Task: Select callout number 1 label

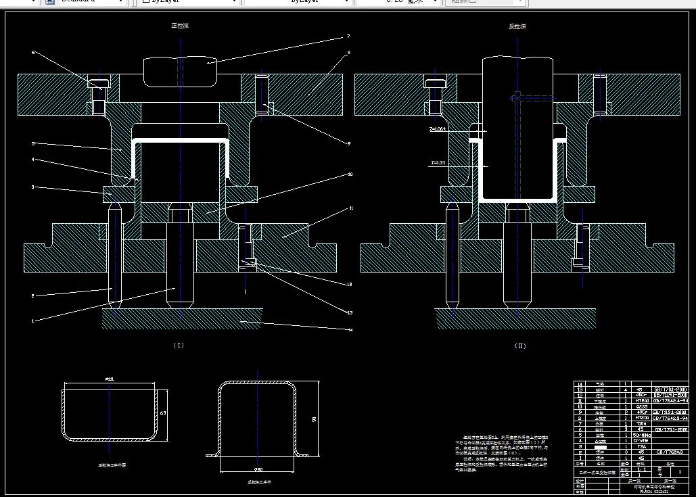Action: tap(33, 321)
